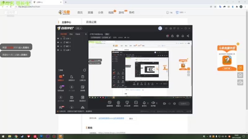Click the package icon beside the bell
Image resolution: width=248 pixels, height=139 pixels.
(x=178, y=36)
